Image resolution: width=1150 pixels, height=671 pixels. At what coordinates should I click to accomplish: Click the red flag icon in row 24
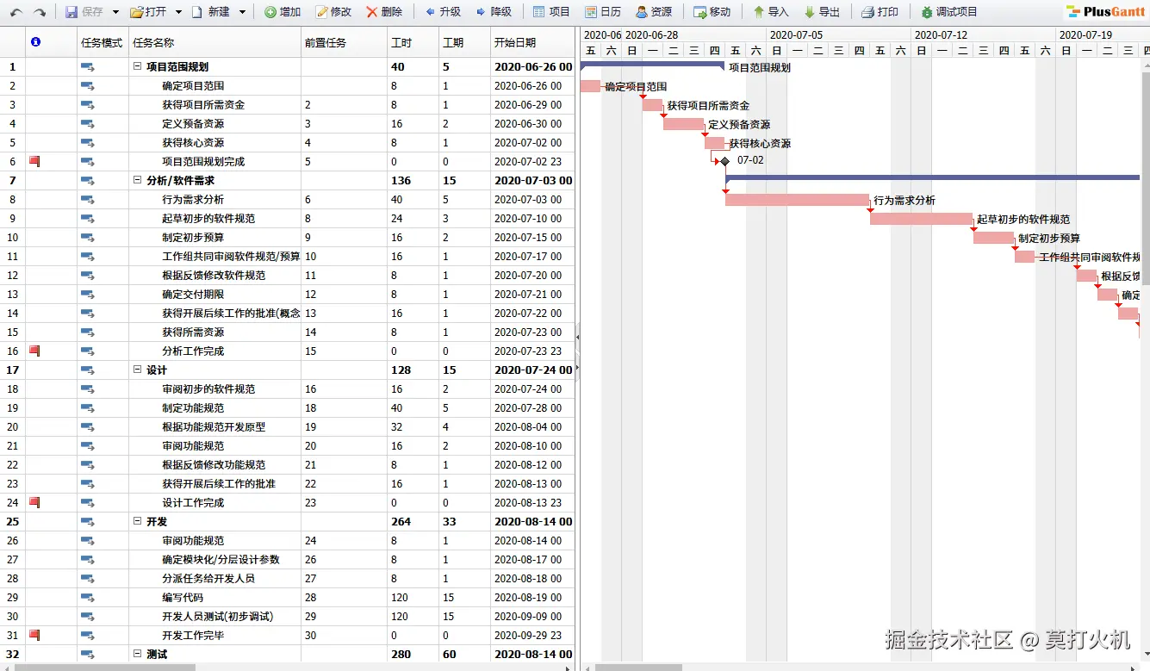(x=35, y=502)
